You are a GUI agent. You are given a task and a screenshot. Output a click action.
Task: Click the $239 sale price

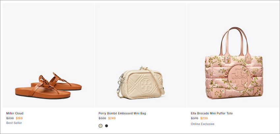tap(204, 118)
